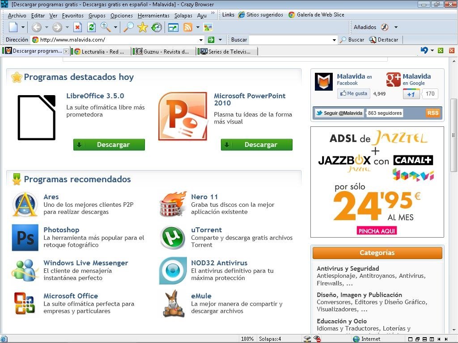This screenshot has height=343, width=458.
Task: Click the image toolbar icon next to feeds
Action: [208, 27]
